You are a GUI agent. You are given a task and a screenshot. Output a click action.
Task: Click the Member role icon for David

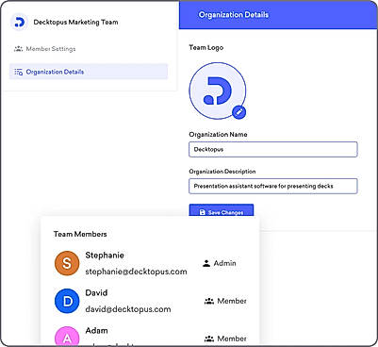[x=209, y=301]
